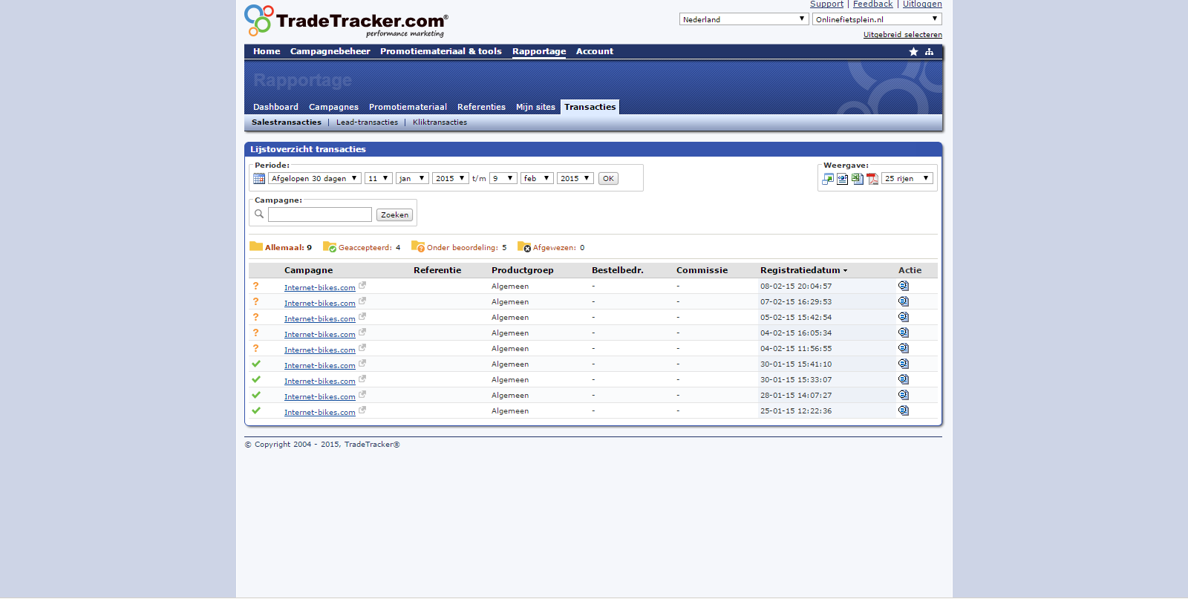Open the end day dropdown showing 9
The height and width of the screenshot is (599, 1188).
pos(503,179)
